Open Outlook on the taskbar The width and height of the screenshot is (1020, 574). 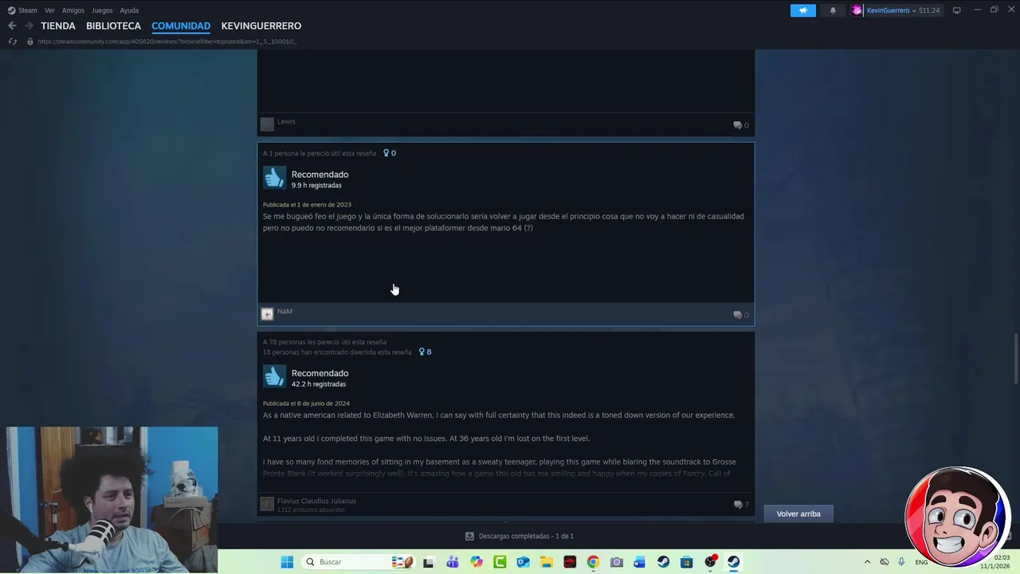pos(523,562)
